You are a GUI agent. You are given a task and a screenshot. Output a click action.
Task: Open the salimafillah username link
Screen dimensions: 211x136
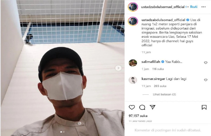[x=151, y=62]
